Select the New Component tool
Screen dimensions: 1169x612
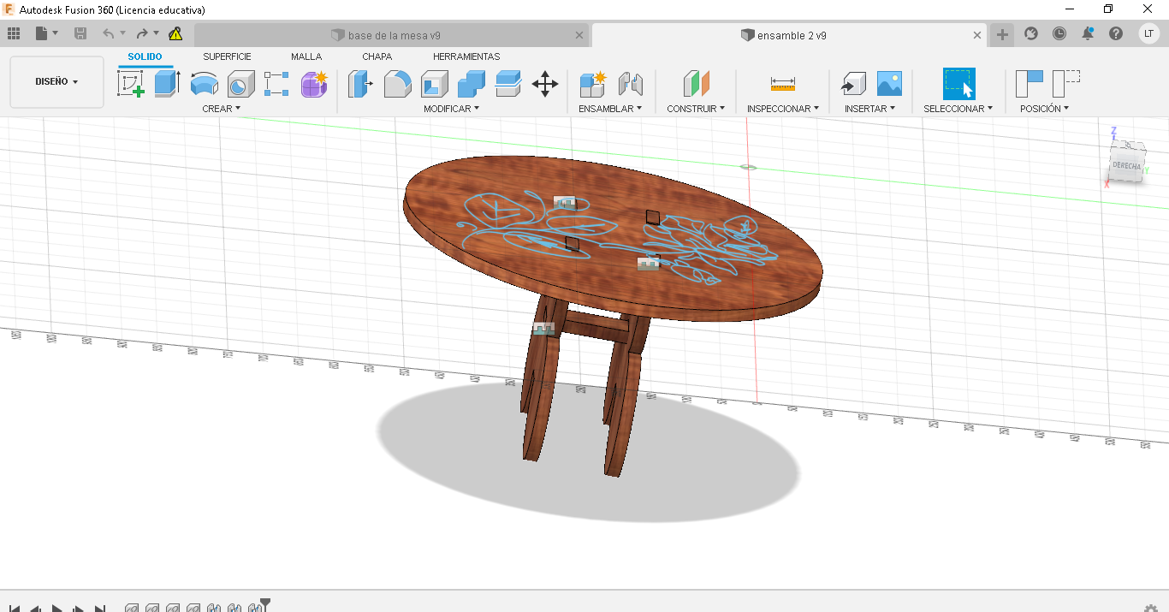click(592, 84)
